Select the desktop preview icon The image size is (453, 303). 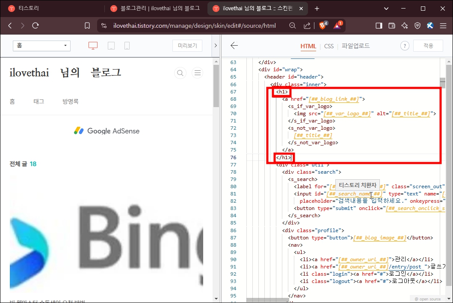(x=93, y=46)
